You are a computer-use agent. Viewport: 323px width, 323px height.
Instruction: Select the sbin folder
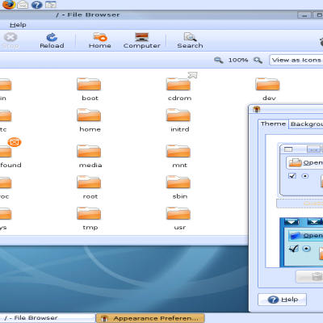[x=178, y=182]
